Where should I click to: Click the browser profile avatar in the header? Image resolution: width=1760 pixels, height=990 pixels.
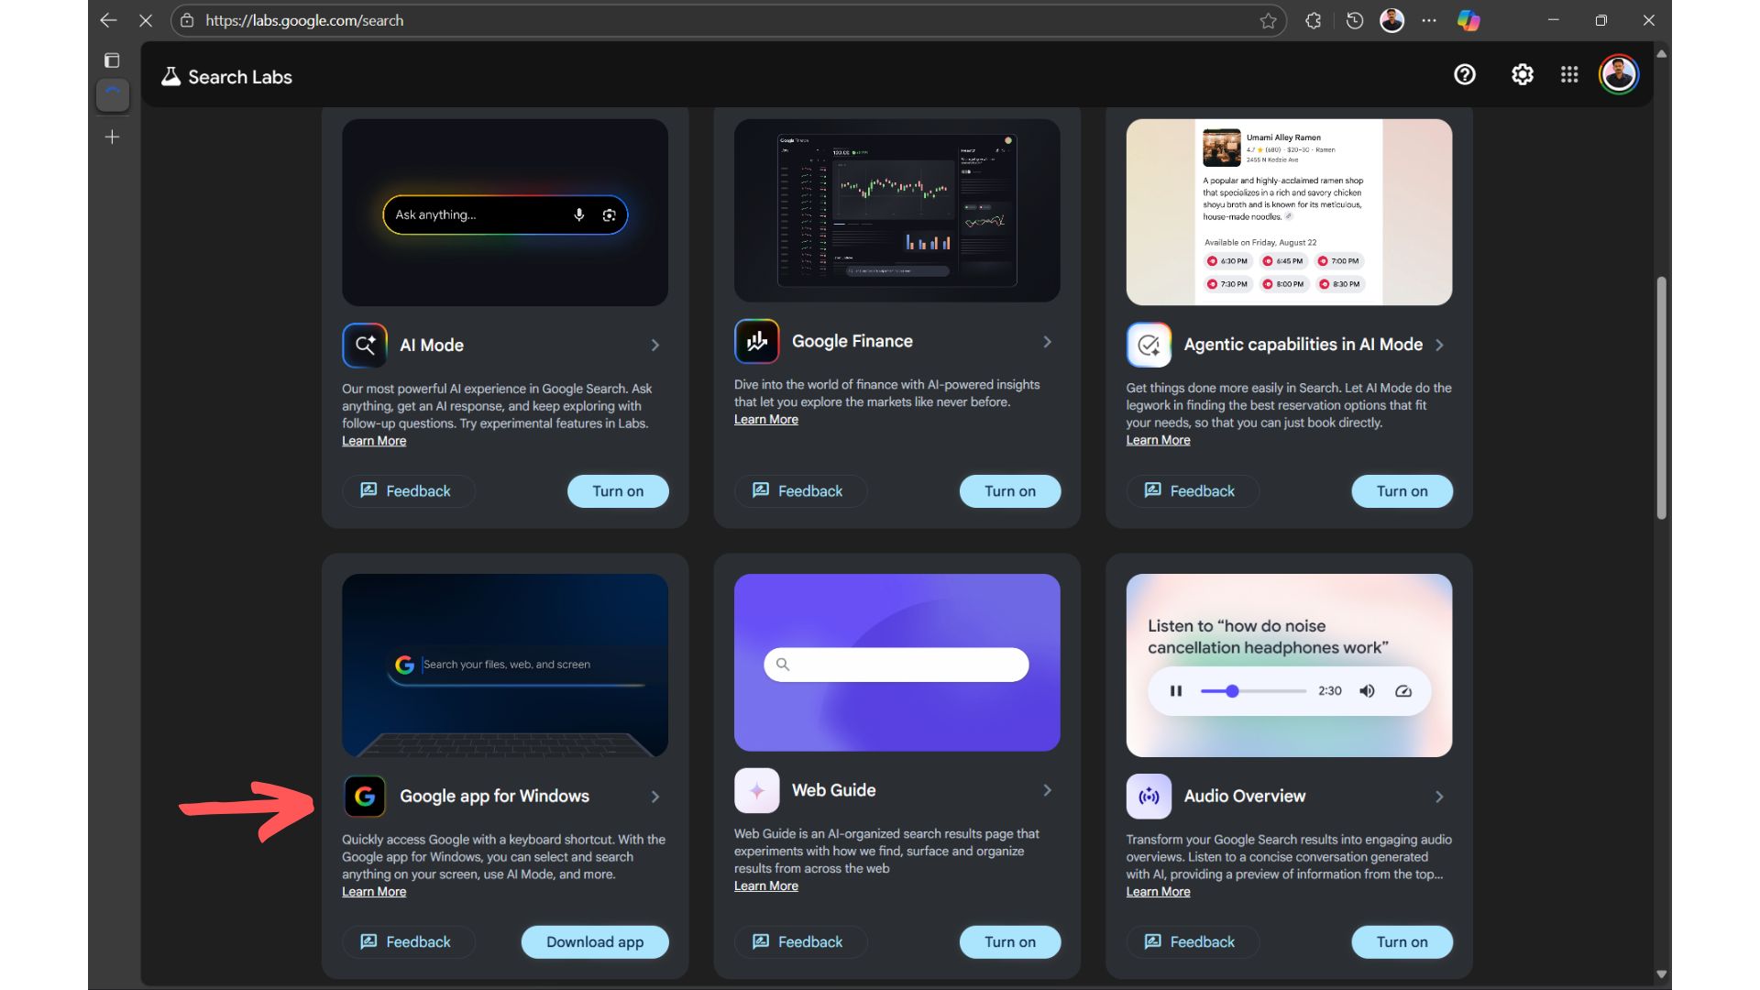(x=1619, y=75)
